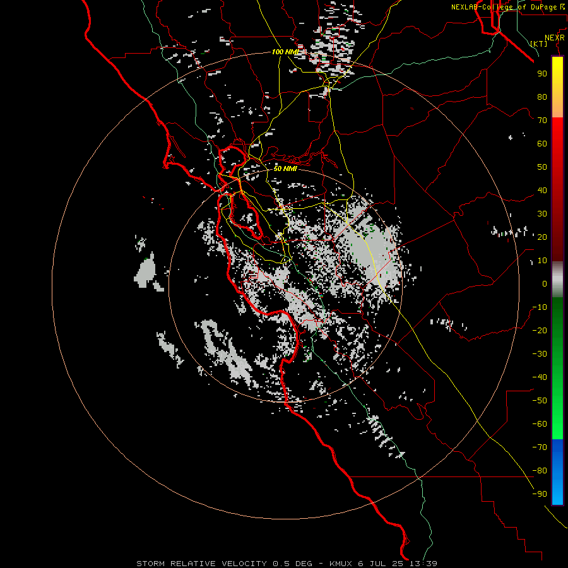
Task: Click the -60 value on velocity scale
Action: coord(540,424)
